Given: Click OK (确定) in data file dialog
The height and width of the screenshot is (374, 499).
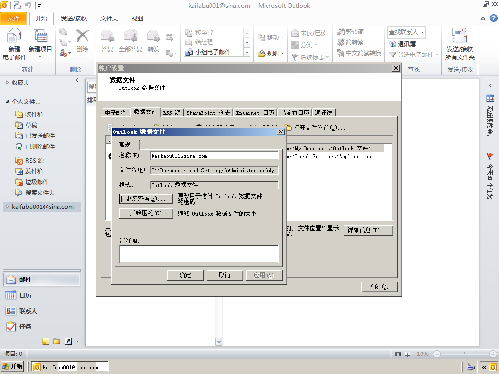Looking at the screenshot, I should click(x=185, y=275).
